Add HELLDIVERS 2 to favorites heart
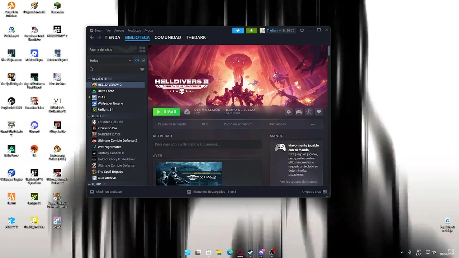This screenshot has height=258, width=459. click(319, 112)
